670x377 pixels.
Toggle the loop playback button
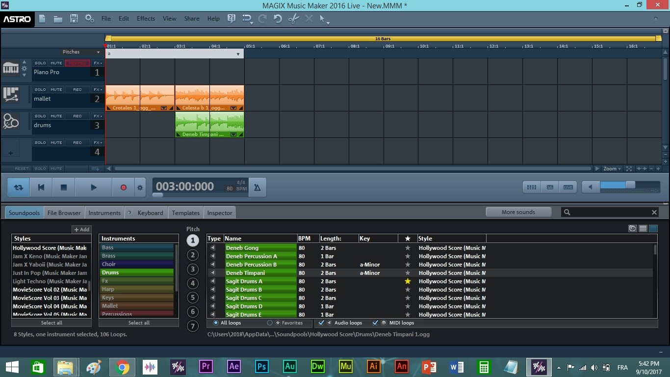[19, 187]
